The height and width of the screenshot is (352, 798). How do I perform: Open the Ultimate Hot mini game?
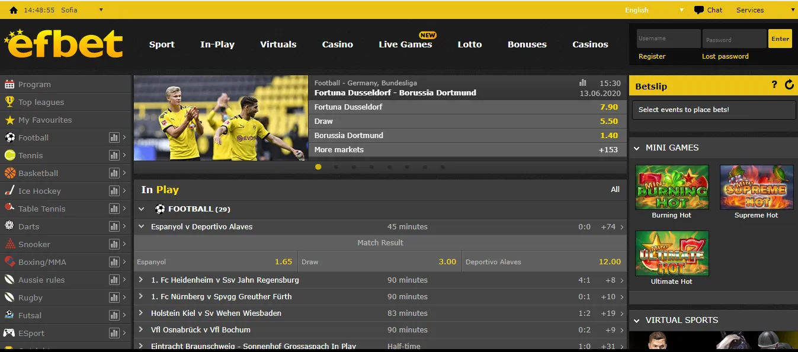pyautogui.click(x=672, y=253)
